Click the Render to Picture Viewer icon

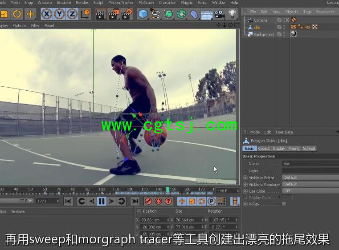click(114, 14)
